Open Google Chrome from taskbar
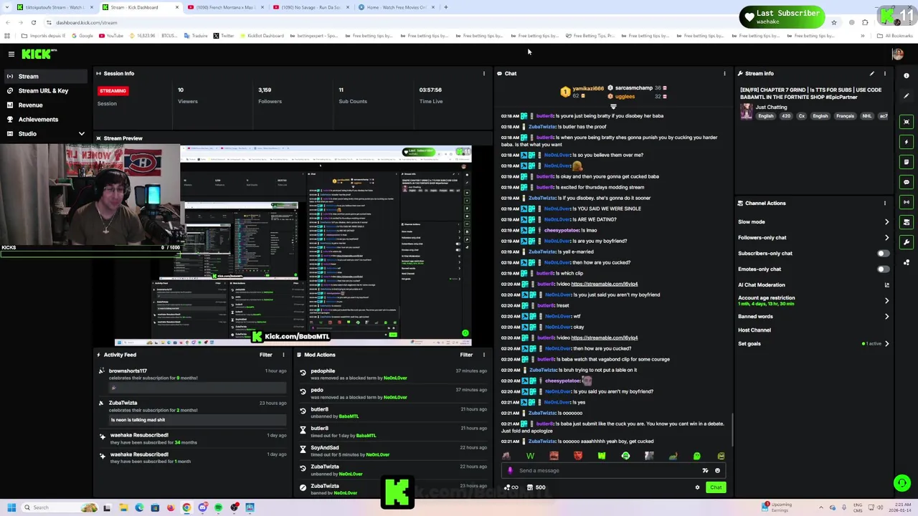The image size is (918, 516). (x=186, y=507)
